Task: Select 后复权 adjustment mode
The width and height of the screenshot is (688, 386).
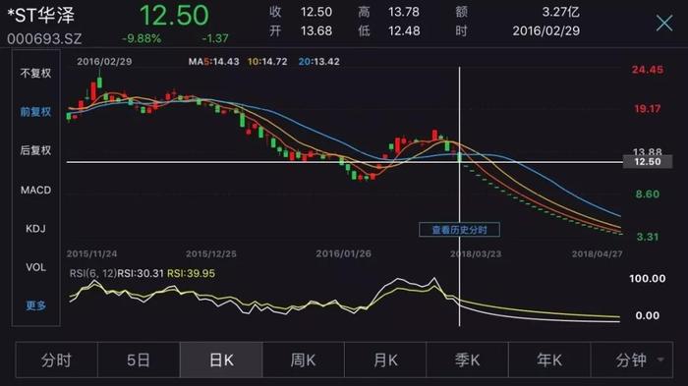Action: pos(35,150)
